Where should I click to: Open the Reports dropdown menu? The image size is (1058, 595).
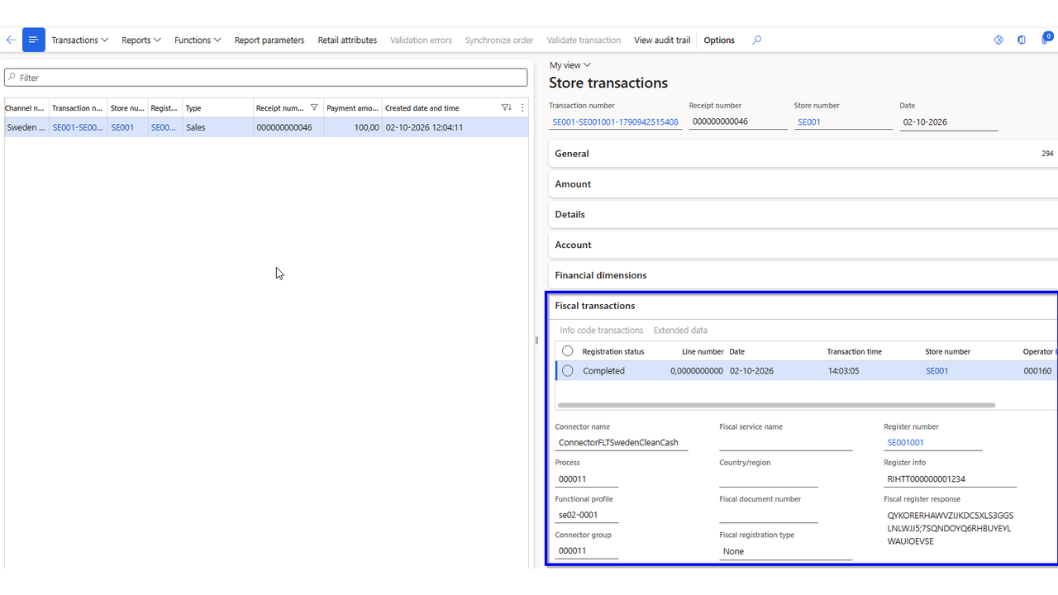(141, 40)
